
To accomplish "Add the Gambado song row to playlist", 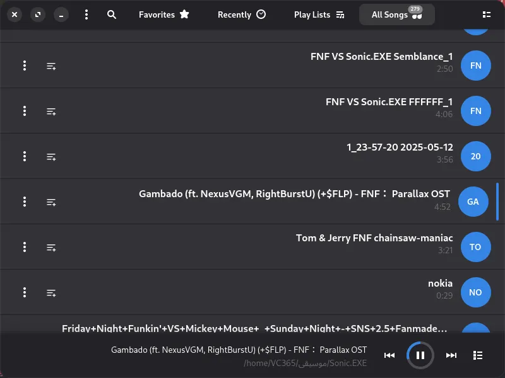I will pos(51,202).
